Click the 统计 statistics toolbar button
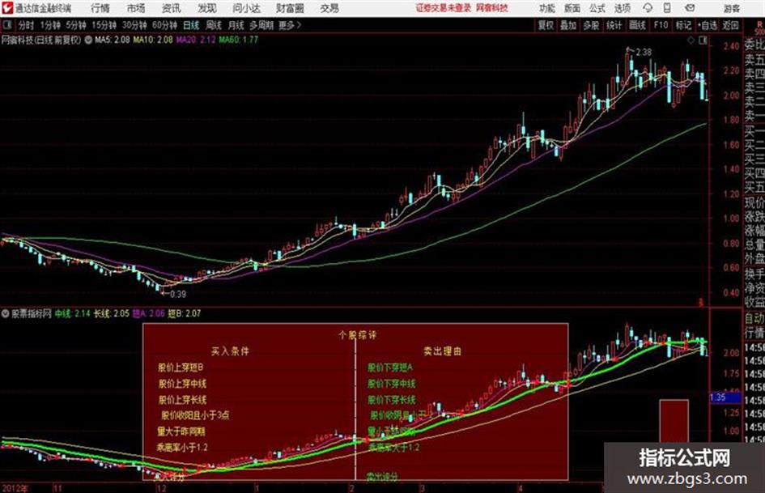This screenshot has height=493, width=765. pos(614,25)
